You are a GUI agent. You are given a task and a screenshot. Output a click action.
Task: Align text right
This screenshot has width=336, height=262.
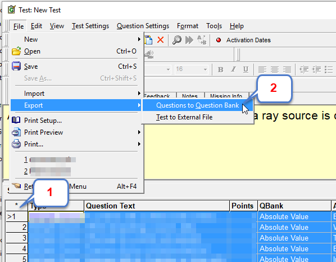point(287,69)
